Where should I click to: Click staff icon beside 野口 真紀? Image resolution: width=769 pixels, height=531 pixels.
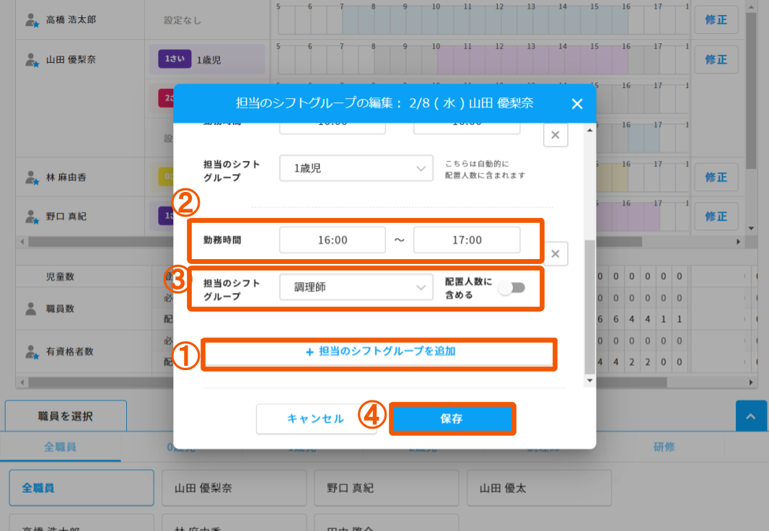(x=31, y=216)
